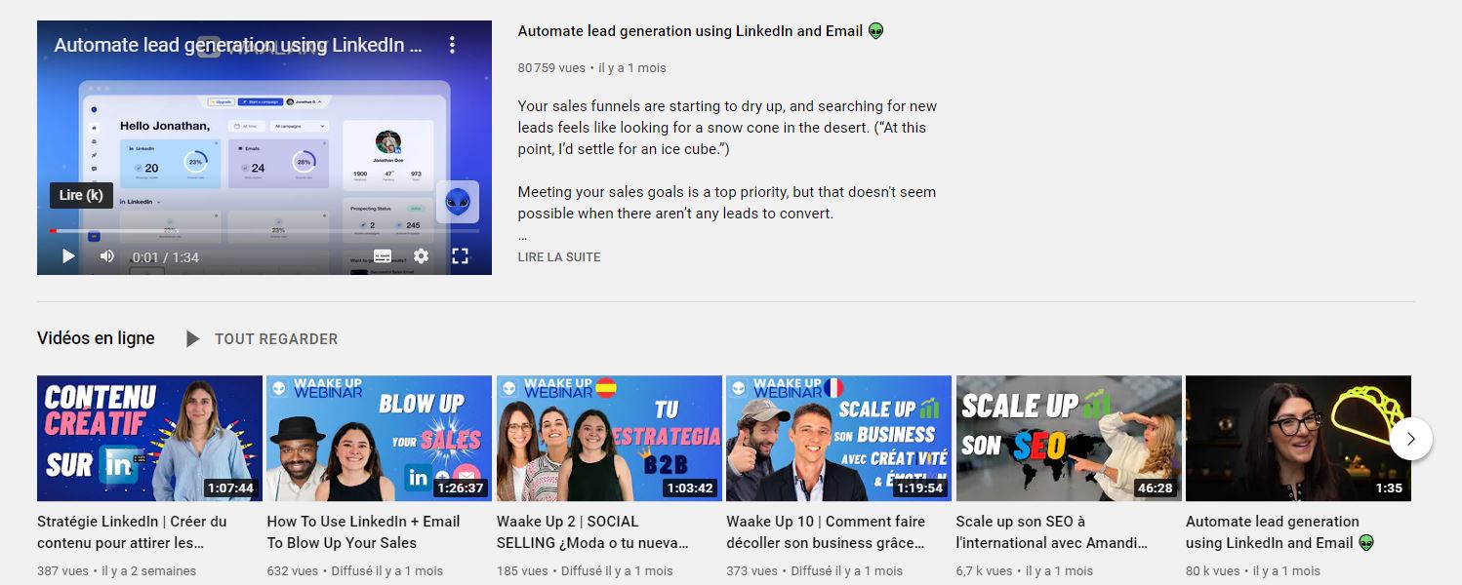The width and height of the screenshot is (1462, 585).
Task: Click the play triangle beside TOUT REGARDER
Action: click(x=193, y=339)
